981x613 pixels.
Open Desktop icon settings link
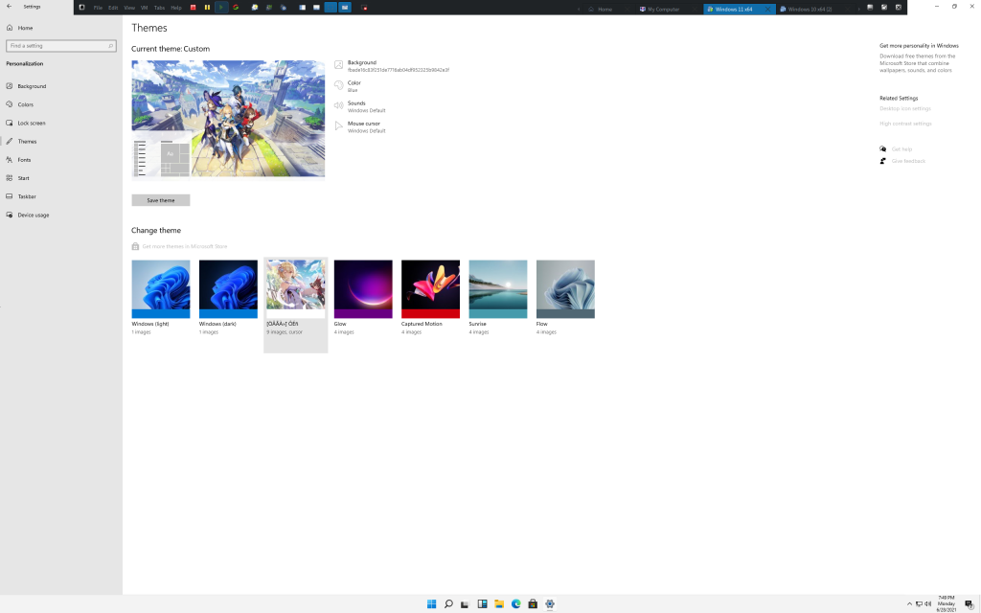tap(905, 109)
